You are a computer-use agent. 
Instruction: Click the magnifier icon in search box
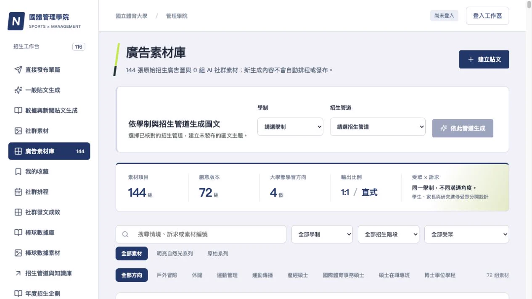click(x=125, y=234)
